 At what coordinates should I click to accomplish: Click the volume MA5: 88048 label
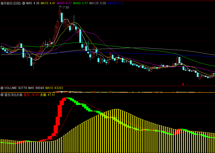pos(36,88)
